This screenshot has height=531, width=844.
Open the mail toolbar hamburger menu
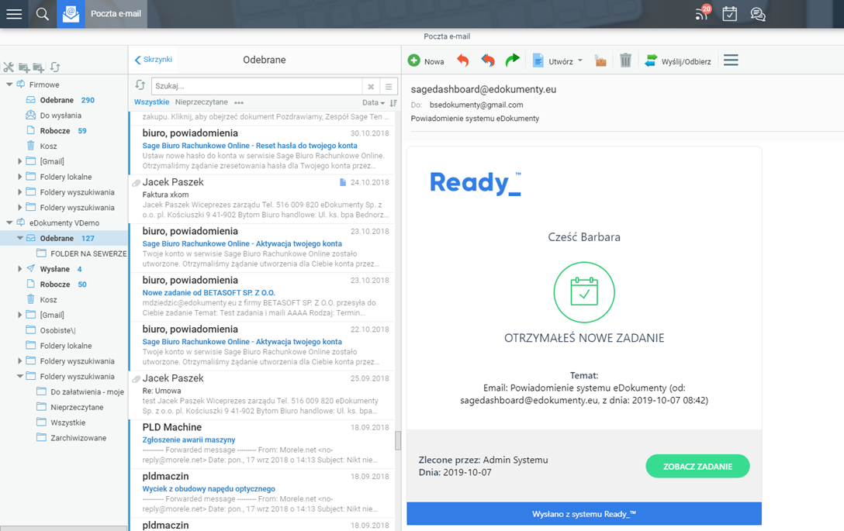pyautogui.click(x=731, y=60)
